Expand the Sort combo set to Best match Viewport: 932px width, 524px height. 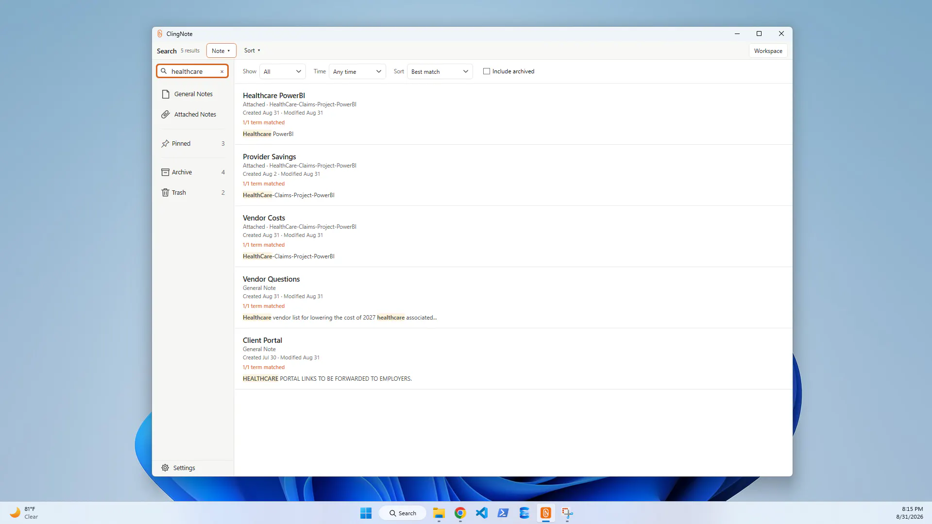pos(440,72)
